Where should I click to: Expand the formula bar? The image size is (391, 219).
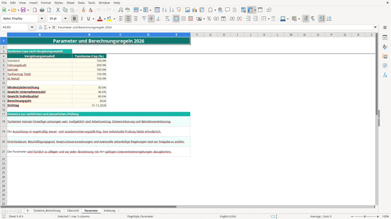(x=375, y=27)
